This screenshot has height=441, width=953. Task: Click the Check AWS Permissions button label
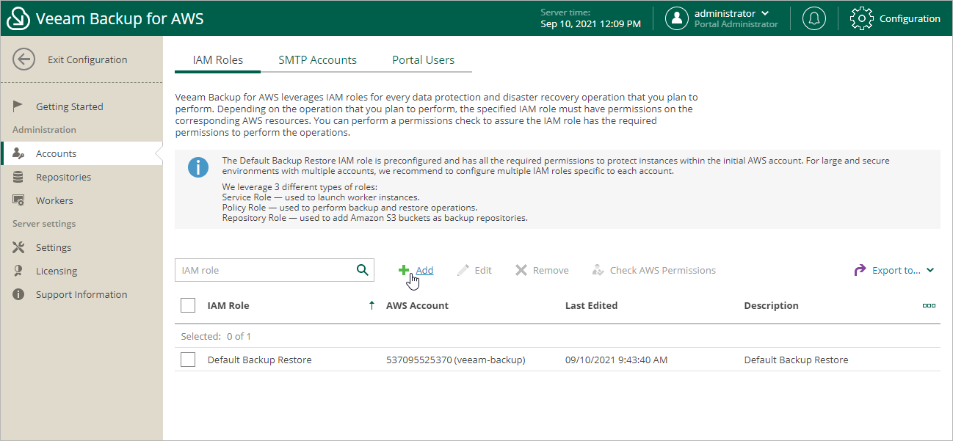[663, 271]
